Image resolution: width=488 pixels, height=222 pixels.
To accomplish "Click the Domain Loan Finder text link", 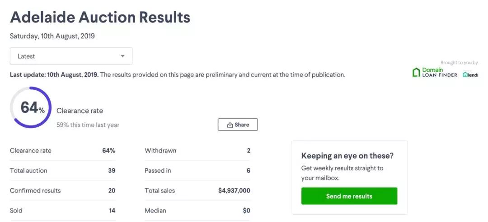I will tap(439, 72).
